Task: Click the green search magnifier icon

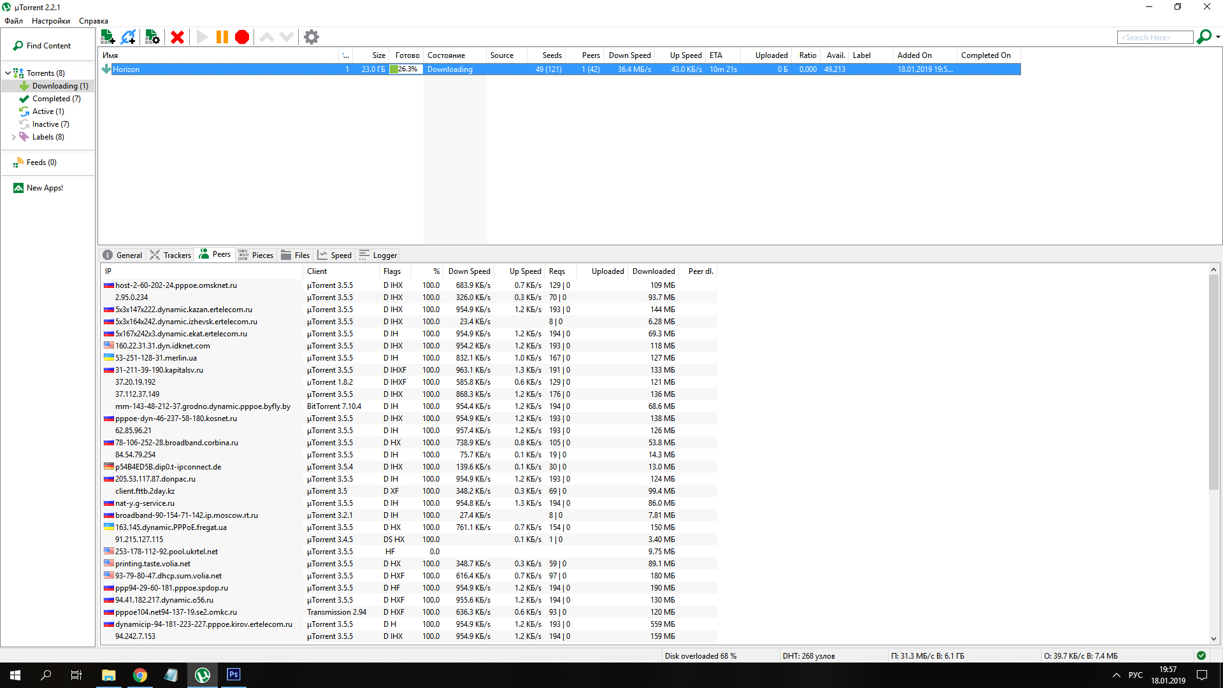Action: 1203,37
